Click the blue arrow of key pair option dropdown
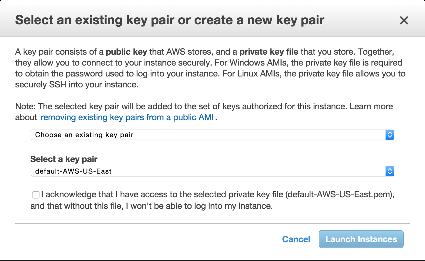Screen dimensions: 425x261 tap(389, 135)
